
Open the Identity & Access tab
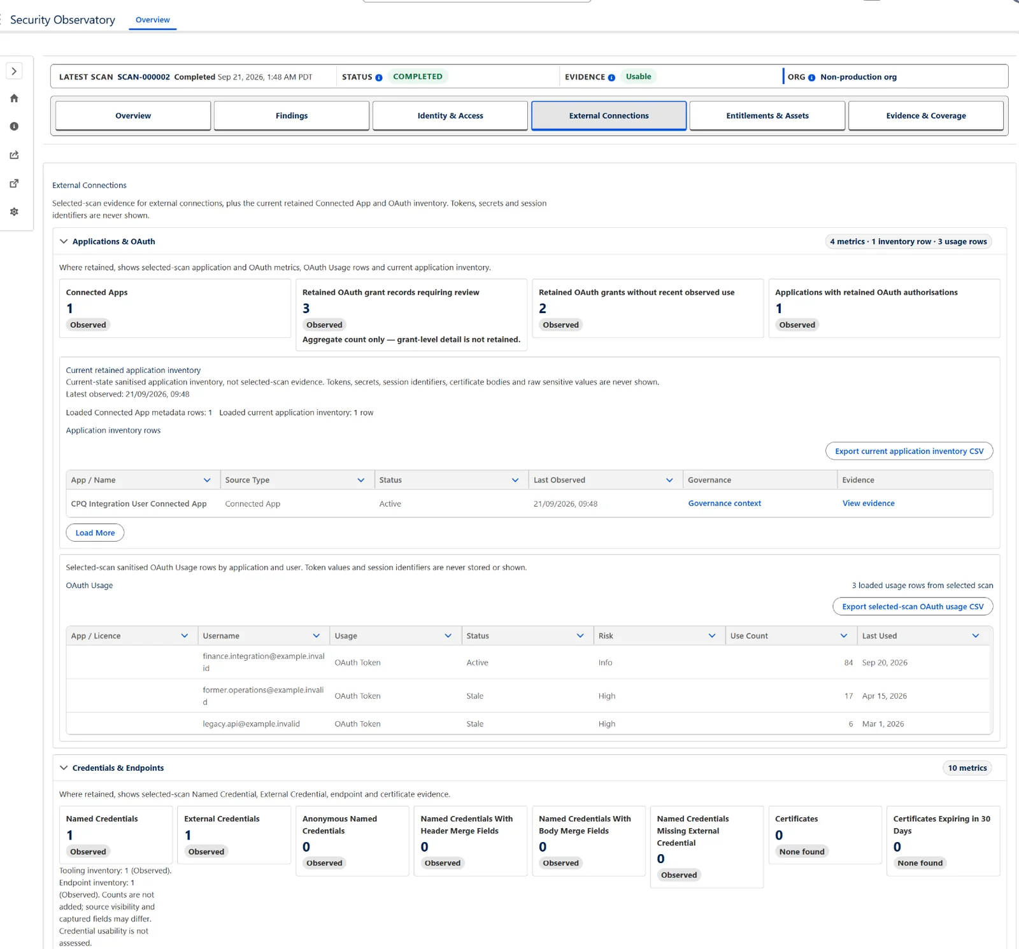coord(450,116)
